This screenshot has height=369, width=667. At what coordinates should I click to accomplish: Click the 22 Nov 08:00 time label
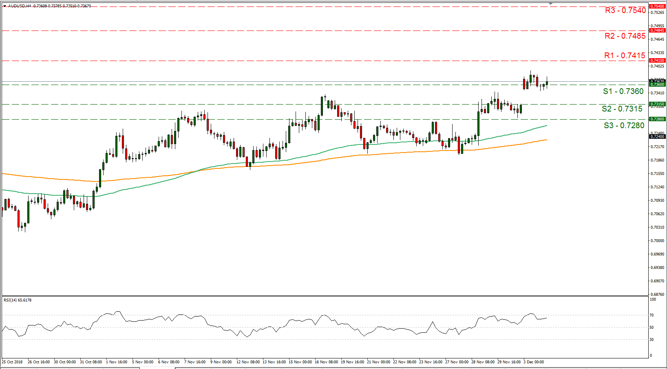tap(405, 362)
